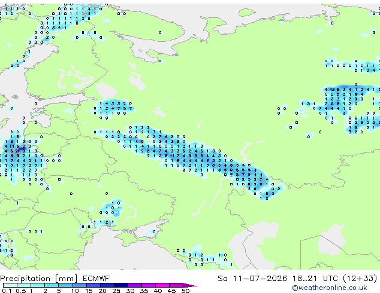Click the 10–15 mm legend swatch

pos(79,285)
